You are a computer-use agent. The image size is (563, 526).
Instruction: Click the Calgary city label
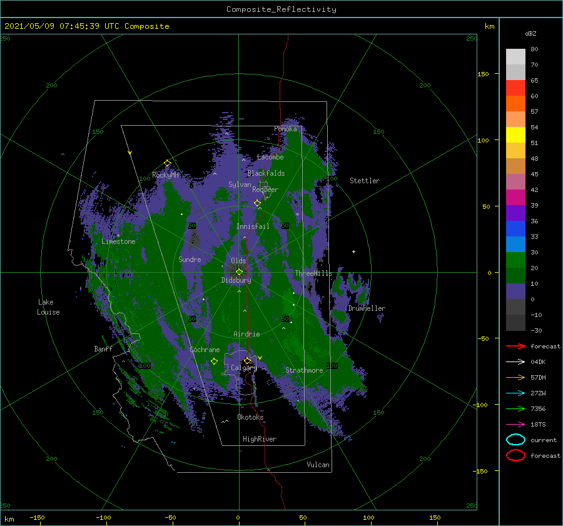244,368
